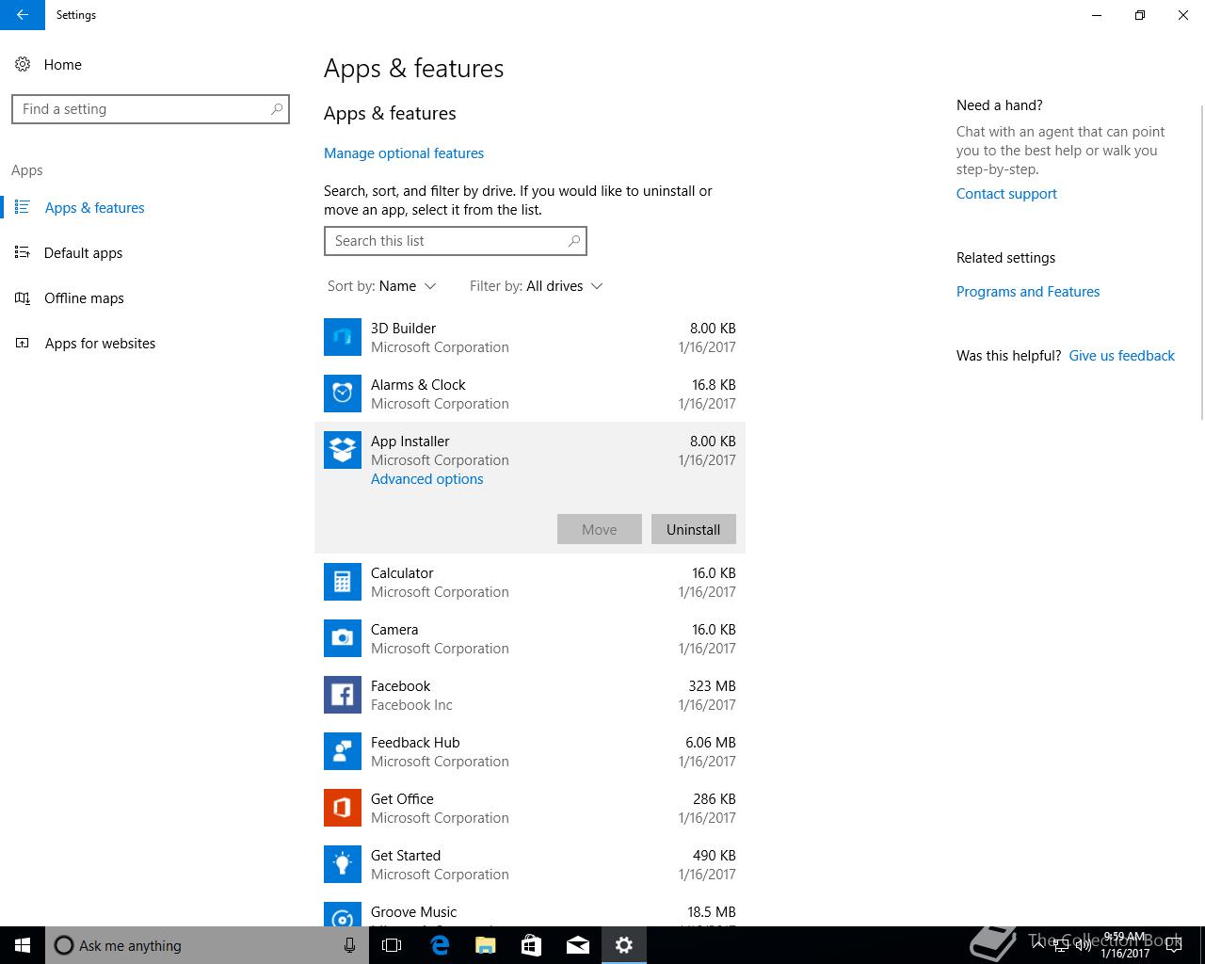Open Advanced options for App Installer
1205x964 pixels.
[x=426, y=479]
